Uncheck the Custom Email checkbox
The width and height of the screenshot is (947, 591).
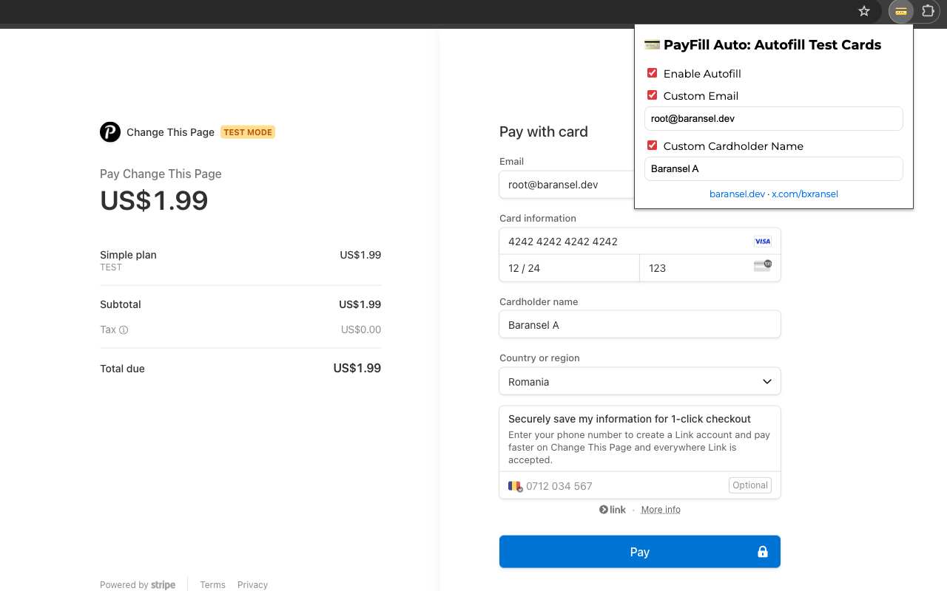tap(652, 95)
